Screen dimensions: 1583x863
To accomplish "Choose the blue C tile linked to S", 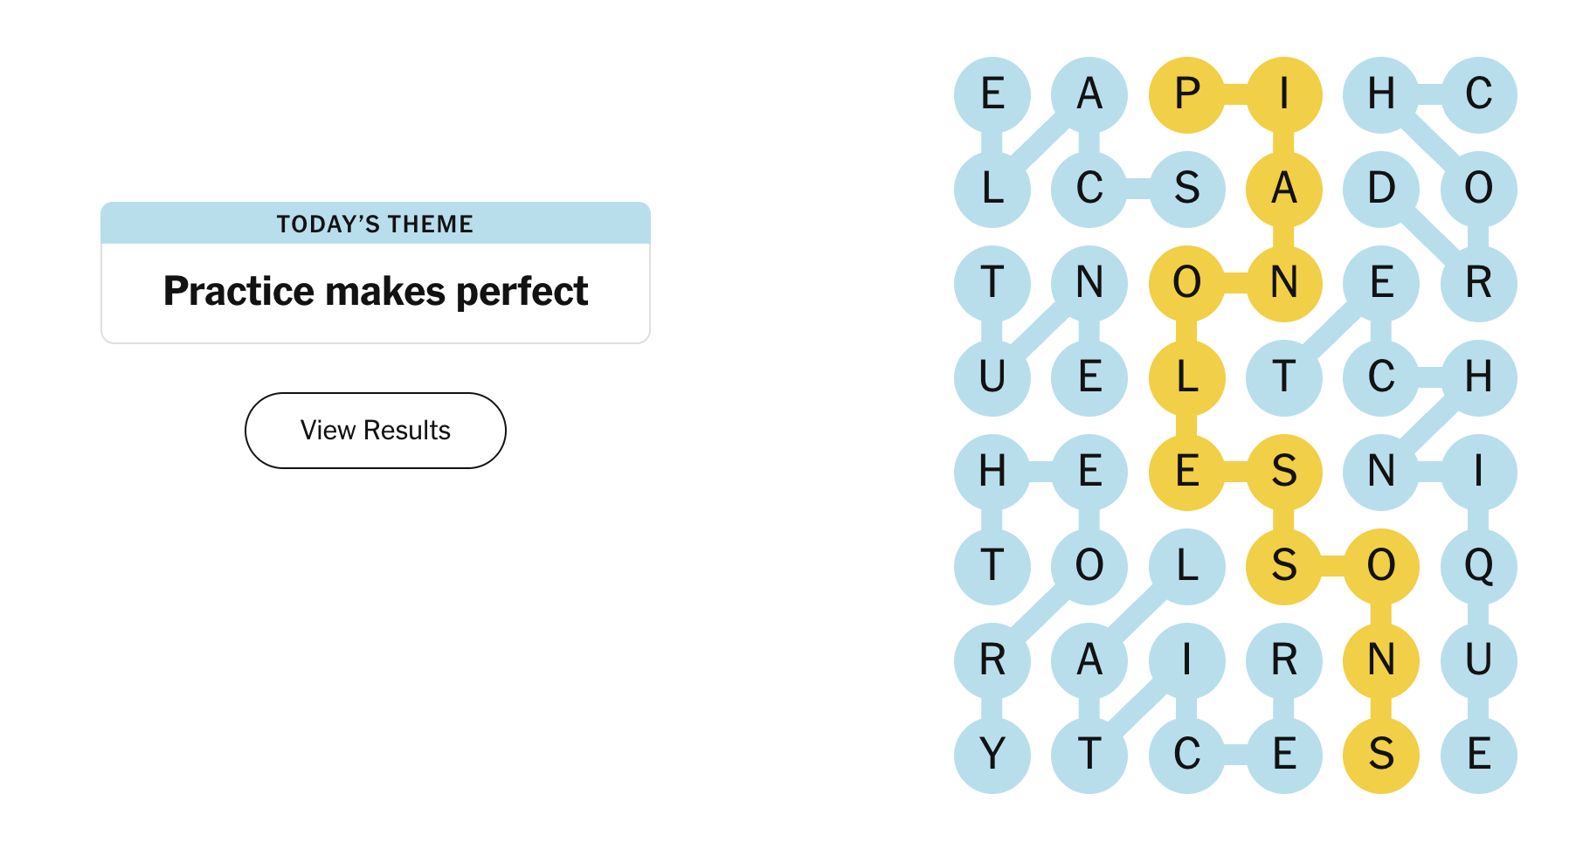I will [x=1089, y=189].
